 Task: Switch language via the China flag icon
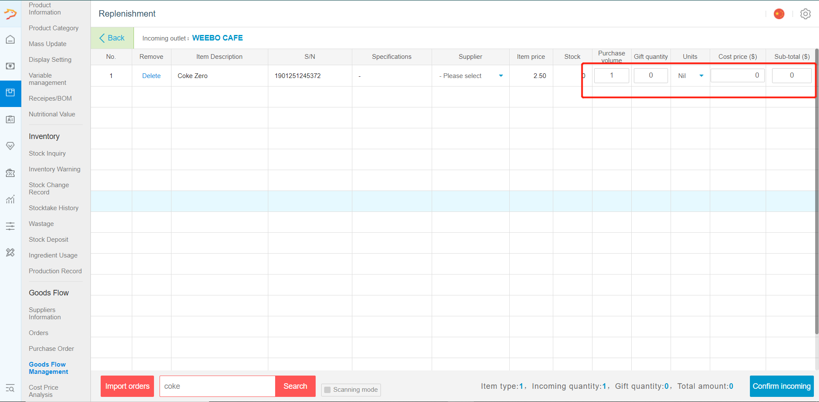pos(779,14)
